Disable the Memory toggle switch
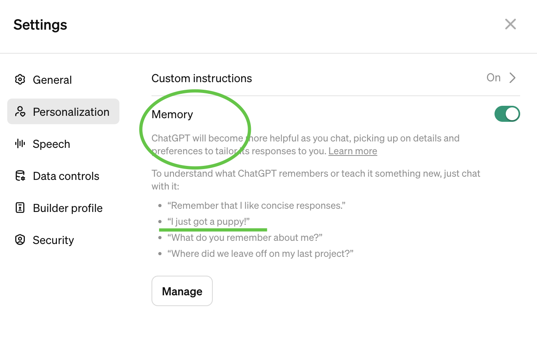The height and width of the screenshot is (355, 537). [x=507, y=114]
